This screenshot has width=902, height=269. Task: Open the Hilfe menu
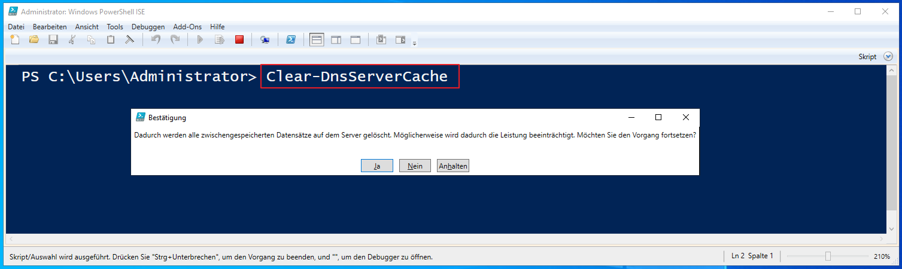coord(217,27)
